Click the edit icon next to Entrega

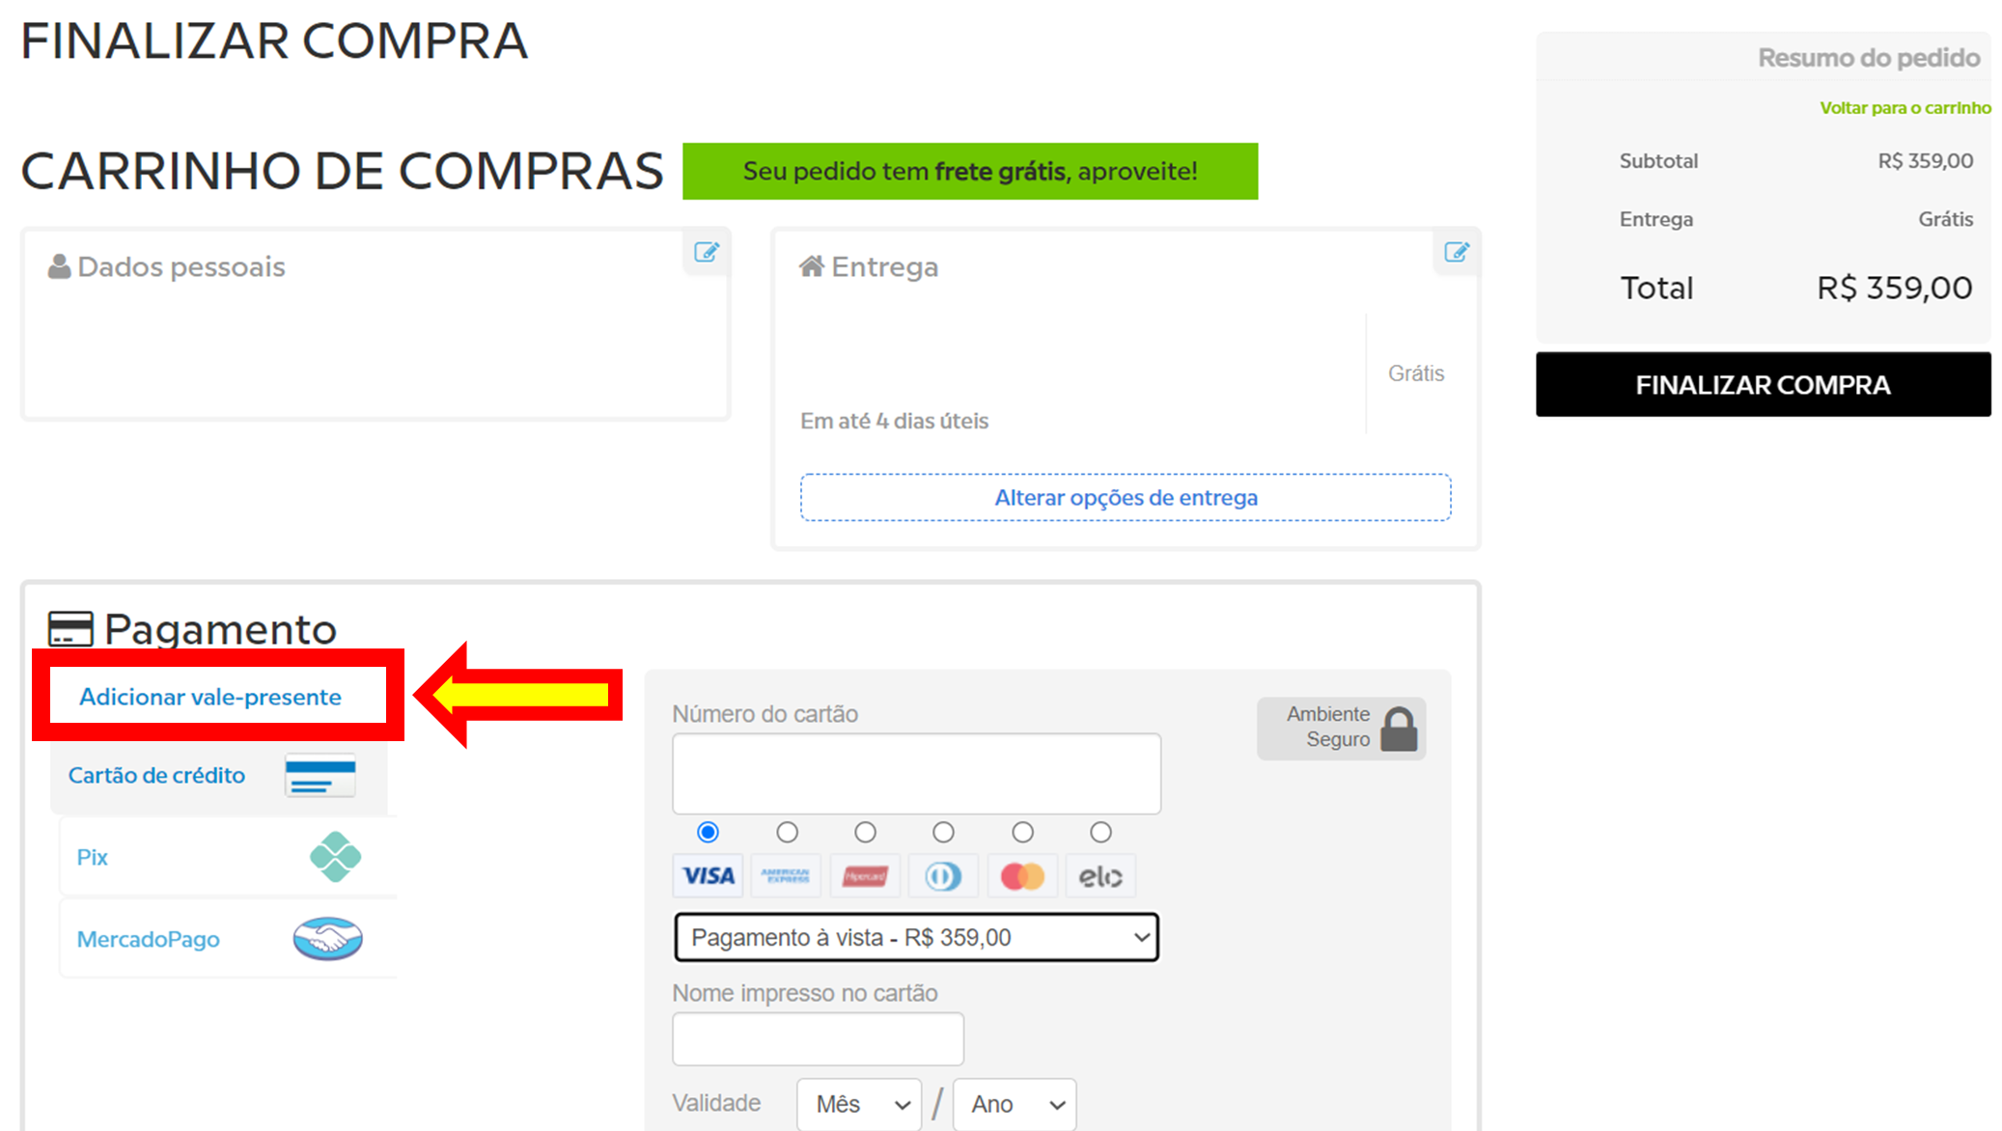[1456, 252]
